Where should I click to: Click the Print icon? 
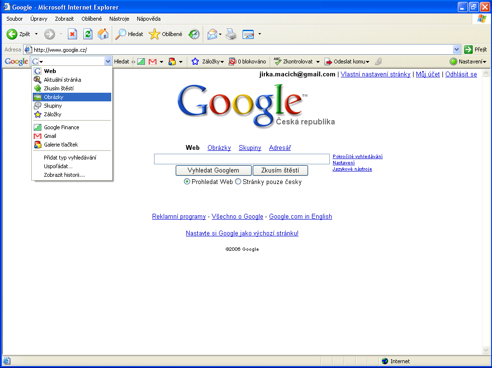coord(231,34)
